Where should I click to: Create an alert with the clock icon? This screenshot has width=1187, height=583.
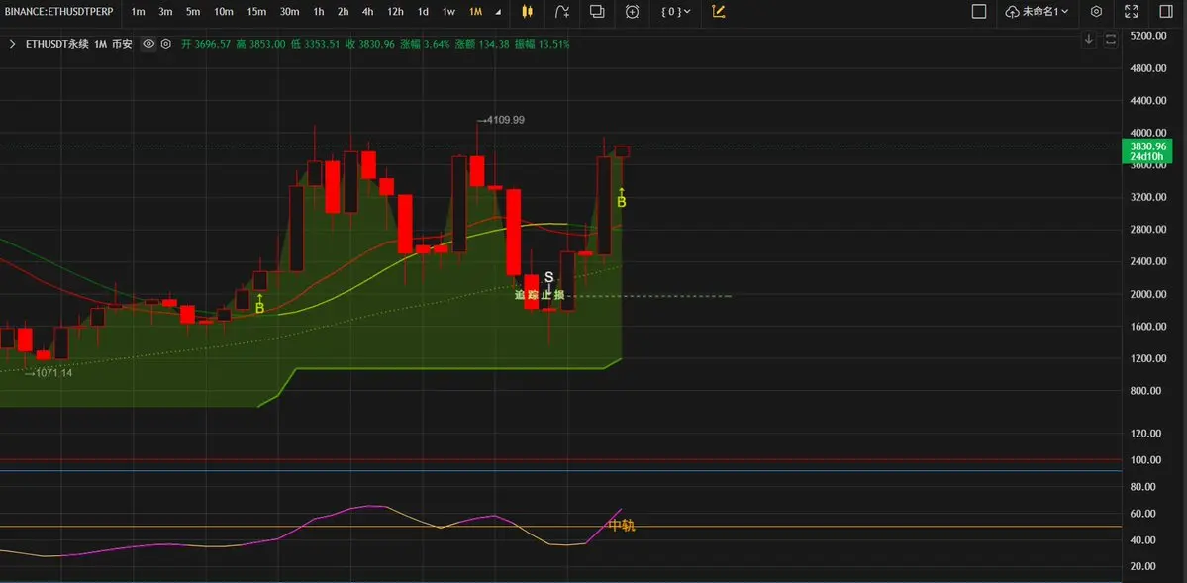tap(632, 11)
